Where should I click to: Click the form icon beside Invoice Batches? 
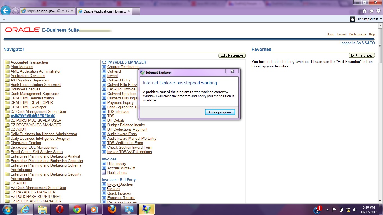click(x=104, y=184)
